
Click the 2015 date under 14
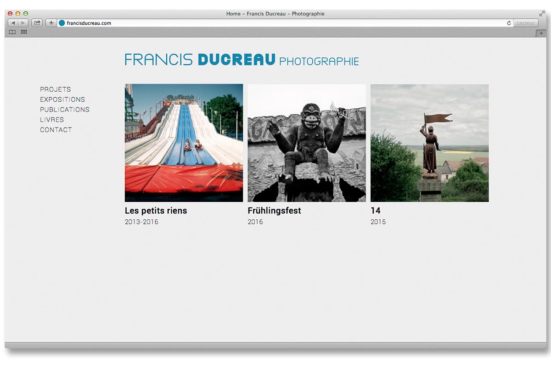pos(378,222)
